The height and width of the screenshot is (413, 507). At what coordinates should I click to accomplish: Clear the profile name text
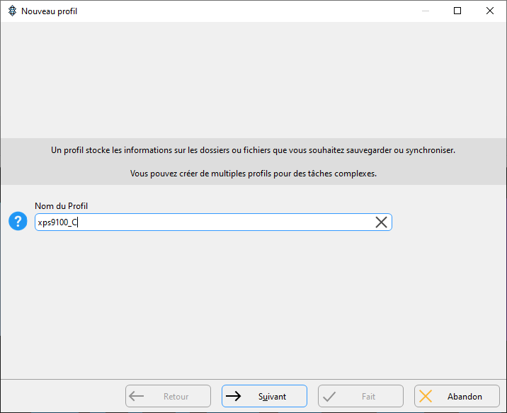click(381, 222)
